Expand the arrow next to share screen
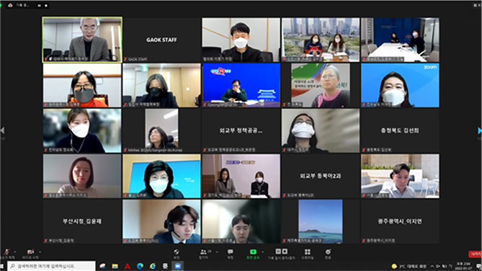Image resolution: width=482 pixels, height=271 pixels. coord(262,252)
